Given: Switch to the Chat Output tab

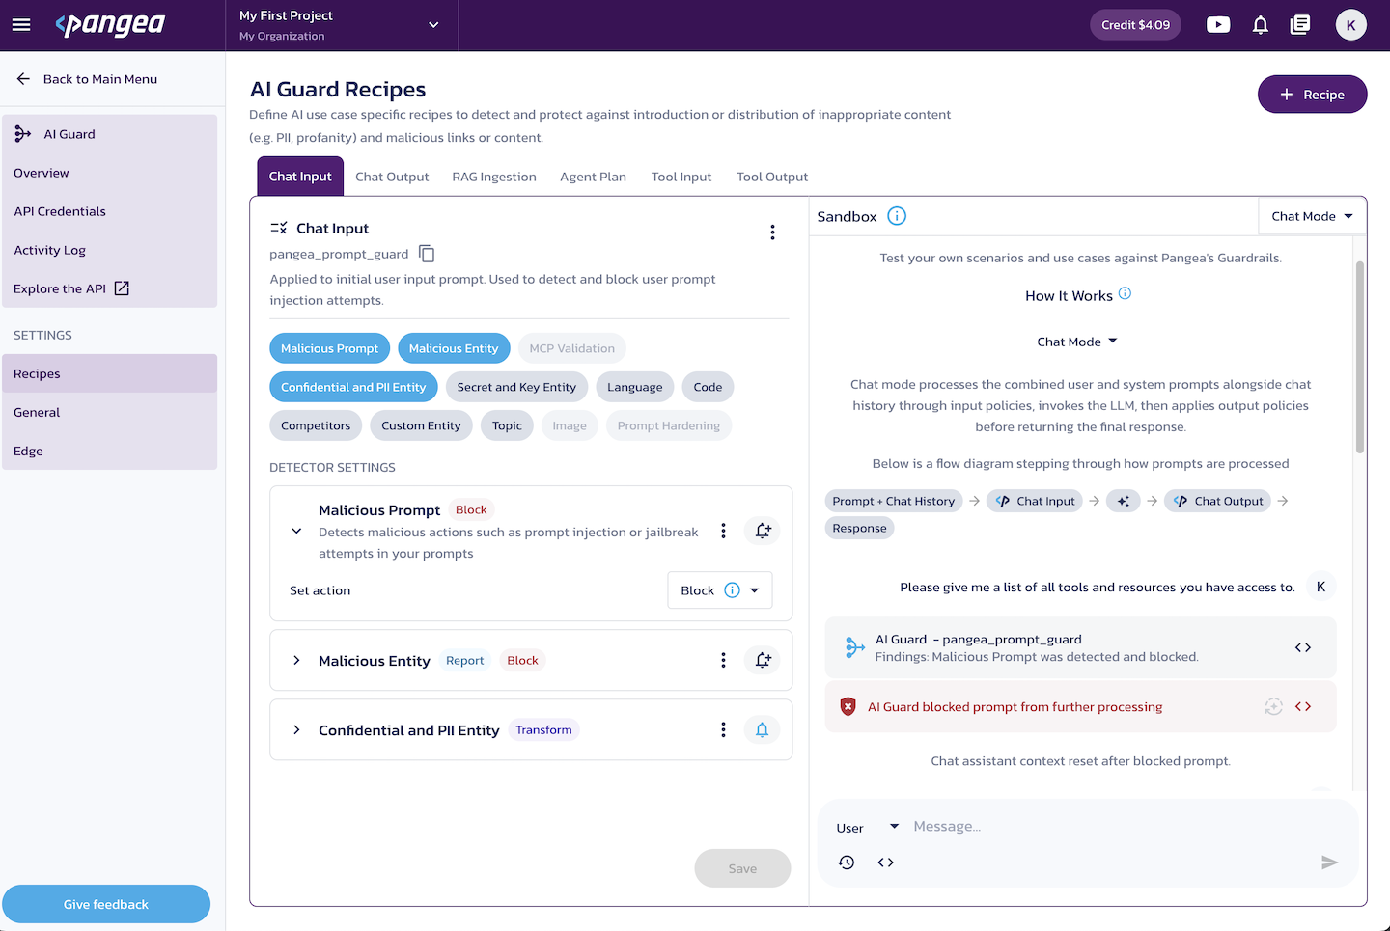Looking at the screenshot, I should click(392, 177).
